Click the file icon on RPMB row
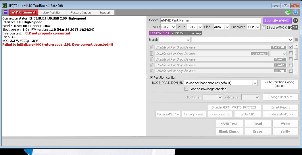Image resolution: width=302 pixels, height=155 pixels. point(151,71)
